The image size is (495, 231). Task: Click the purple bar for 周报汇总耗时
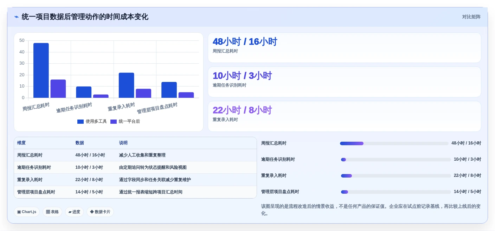[x=58, y=89]
